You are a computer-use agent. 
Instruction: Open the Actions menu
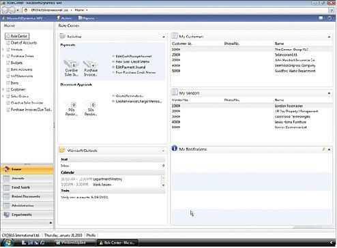[64, 18]
